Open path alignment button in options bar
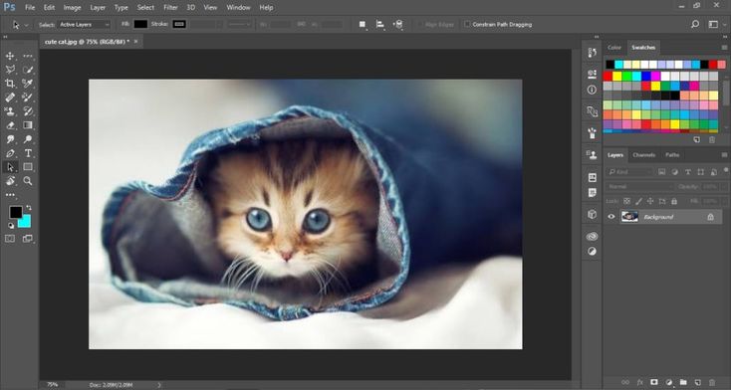 pyautogui.click(x=380, y=24)
